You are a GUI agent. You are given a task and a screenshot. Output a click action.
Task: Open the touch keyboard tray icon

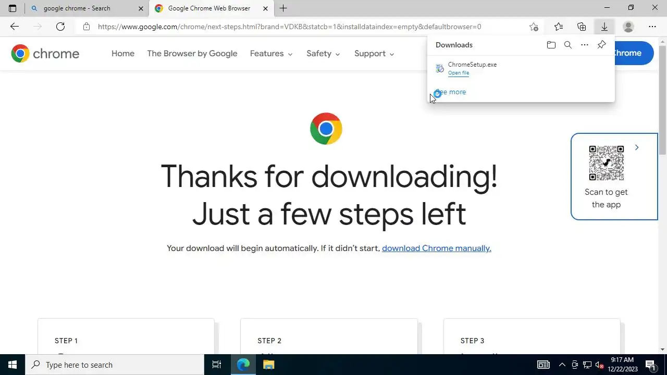[x=544, y=365]
